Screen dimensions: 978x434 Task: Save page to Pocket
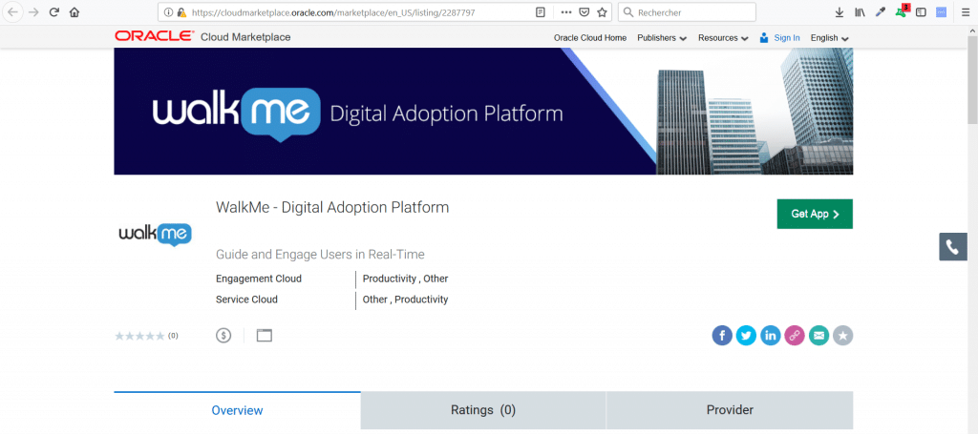(584, 11)
